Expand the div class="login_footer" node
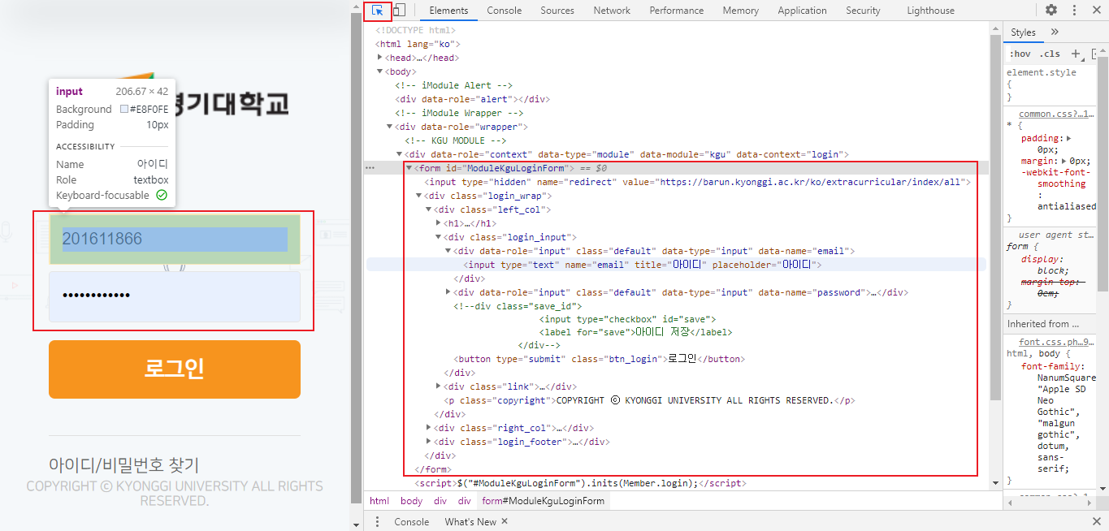 point(429,442)
